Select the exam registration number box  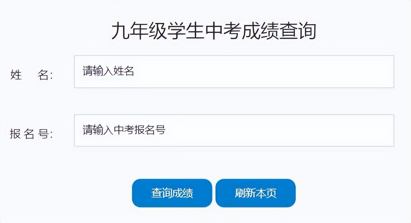[234, 130]
